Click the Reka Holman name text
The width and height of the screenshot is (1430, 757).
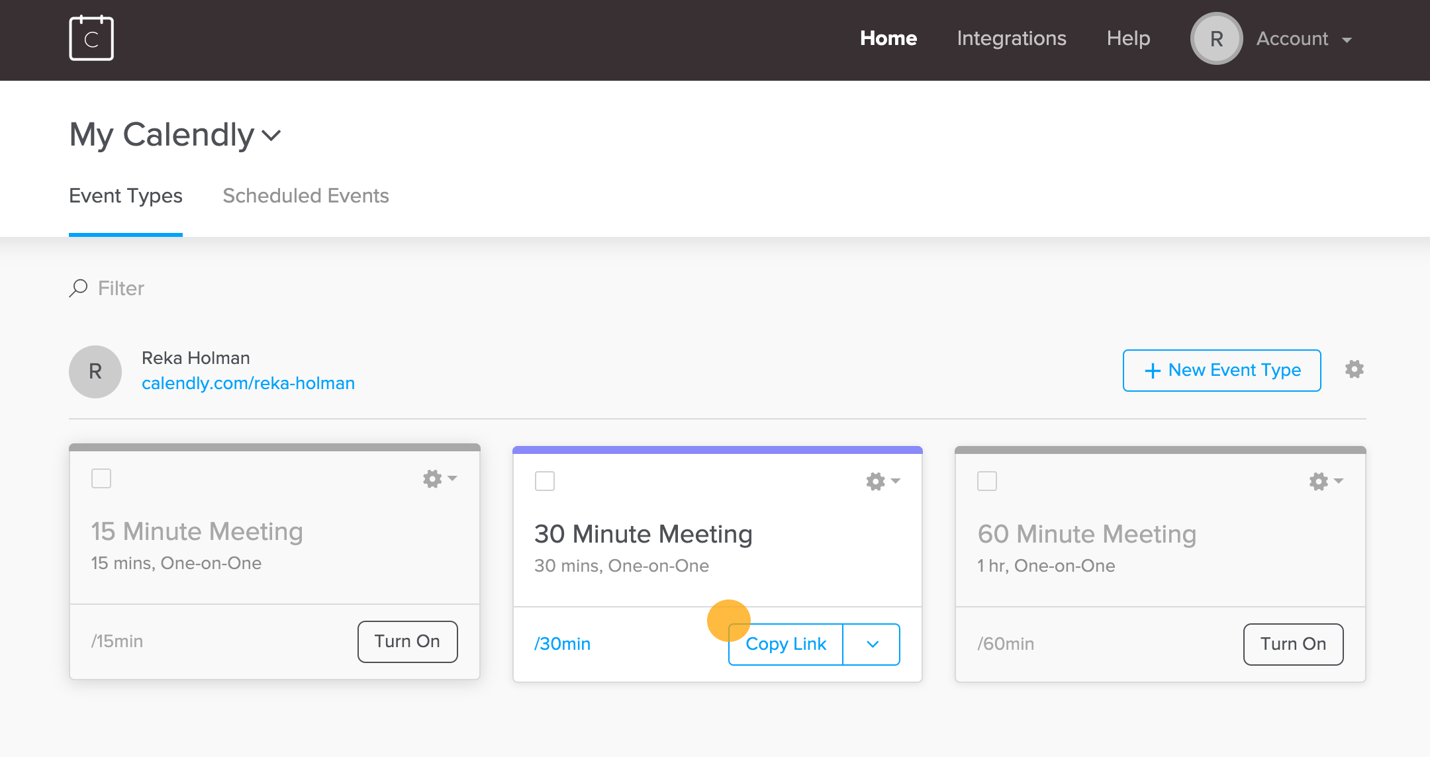point(196,358)
